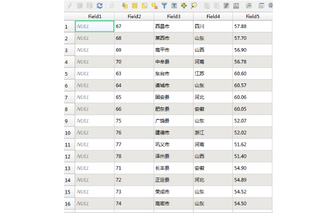Click the cell 高平市

point(174,50)
